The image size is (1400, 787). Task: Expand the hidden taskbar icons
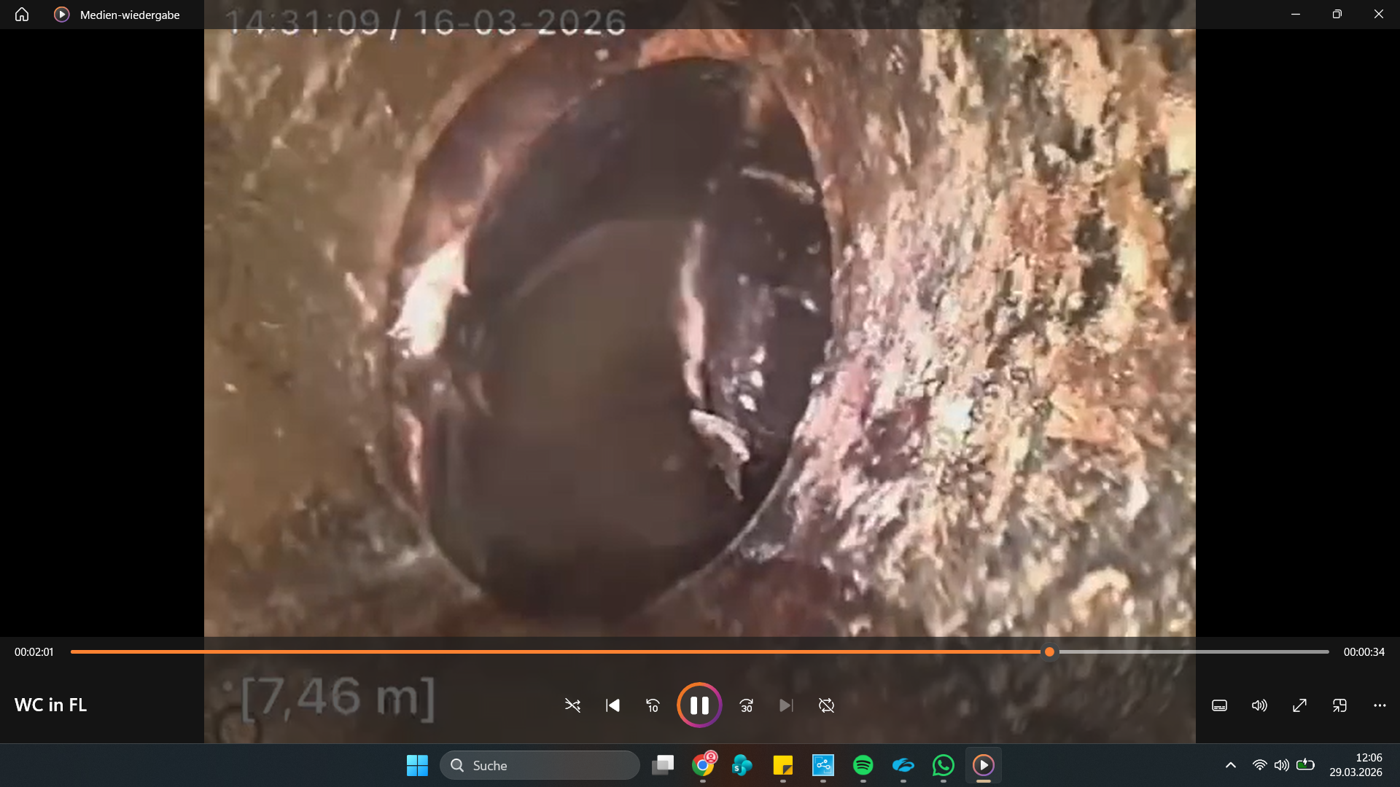tap(1230, 765)
